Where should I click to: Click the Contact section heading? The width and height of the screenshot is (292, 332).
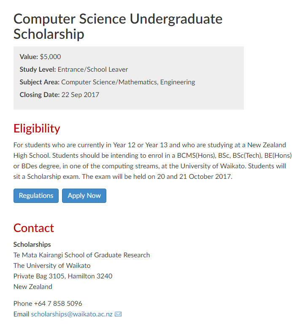click(34, 228)
